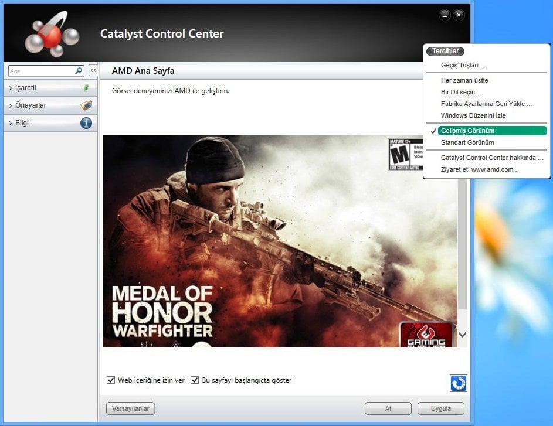Screen dimensions: 553x426
Task: Click the Gaming Evolved badge on the banner
Action: tap(426, 335)
